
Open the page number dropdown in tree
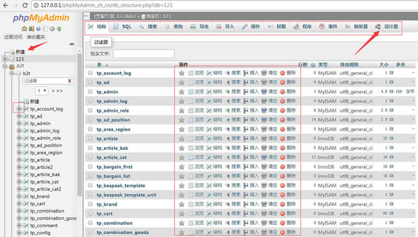(42, 90)
